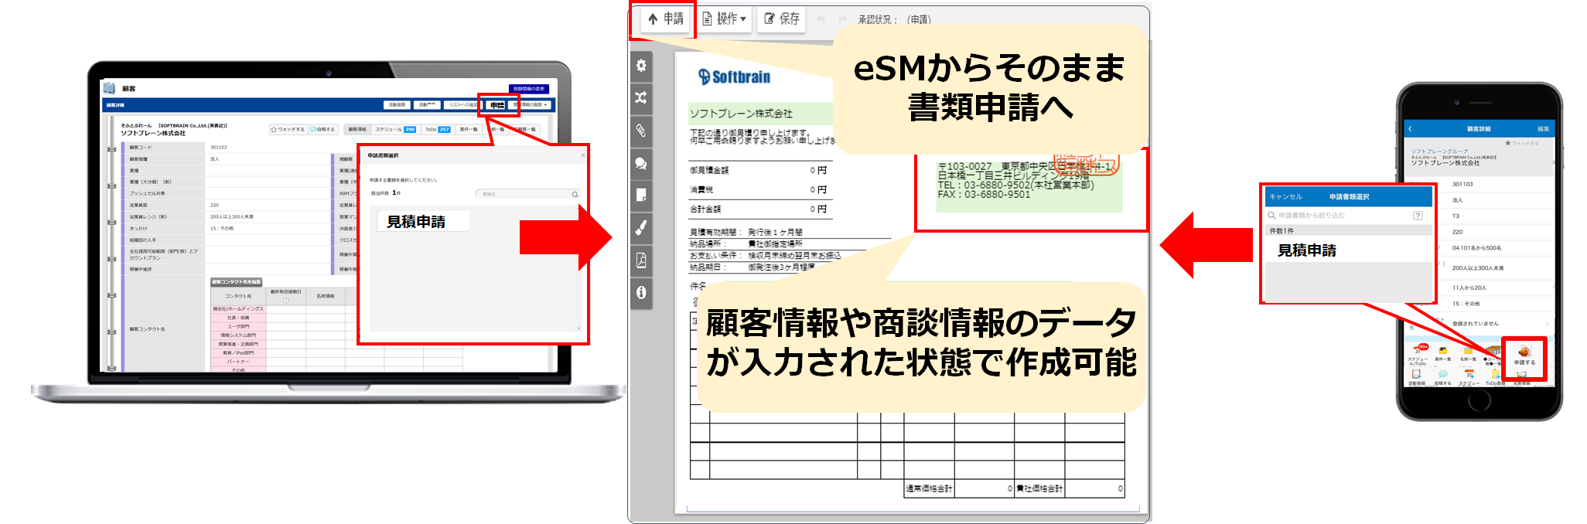Click the redo arrow in document toolbar
Viewport: 1587px width, 524px height.
click(843, 20)
